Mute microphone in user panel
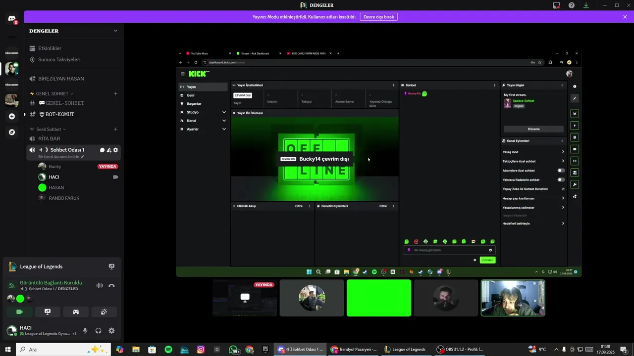The height and width of the screenshot is (356, 634). point(85,331)
